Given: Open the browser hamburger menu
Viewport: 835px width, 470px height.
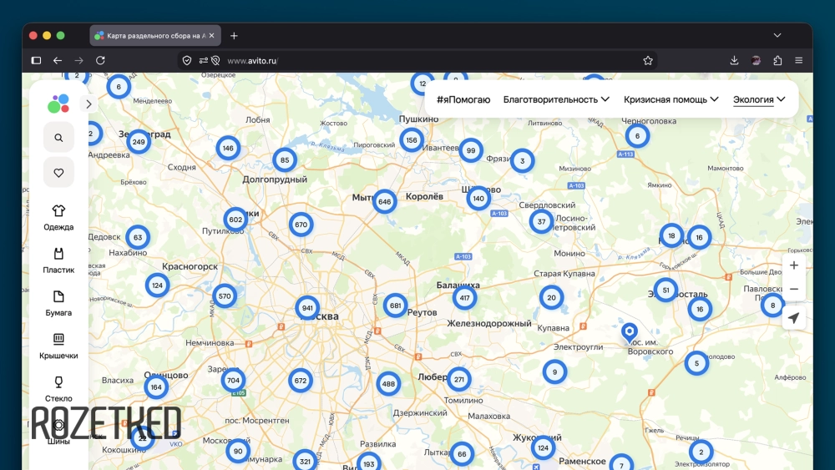Looking at the screenshot, I should pos(799,61).
